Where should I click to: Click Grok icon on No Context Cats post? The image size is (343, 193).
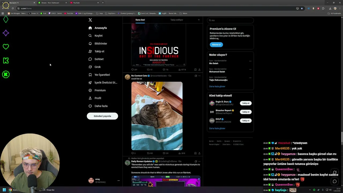196,76
